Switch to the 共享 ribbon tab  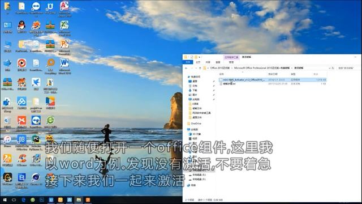coord(208,62)
